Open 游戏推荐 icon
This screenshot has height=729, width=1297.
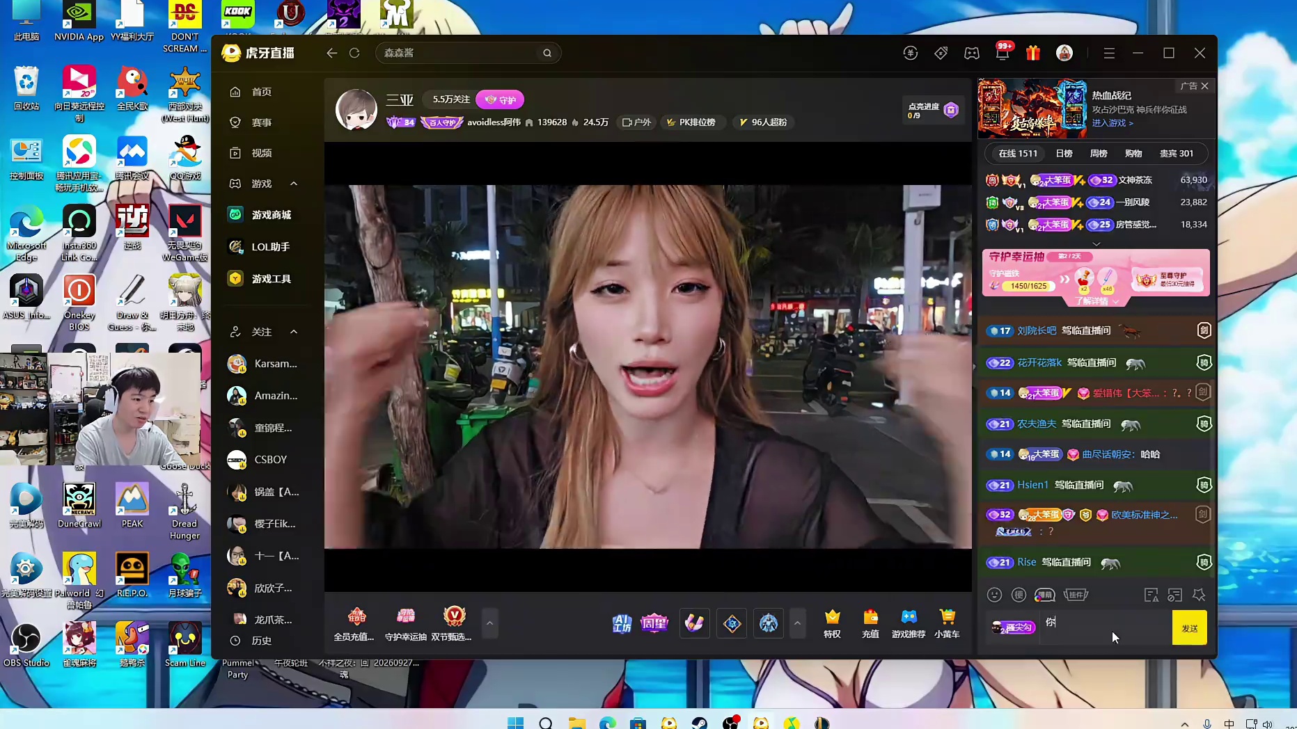click(909, 623)
